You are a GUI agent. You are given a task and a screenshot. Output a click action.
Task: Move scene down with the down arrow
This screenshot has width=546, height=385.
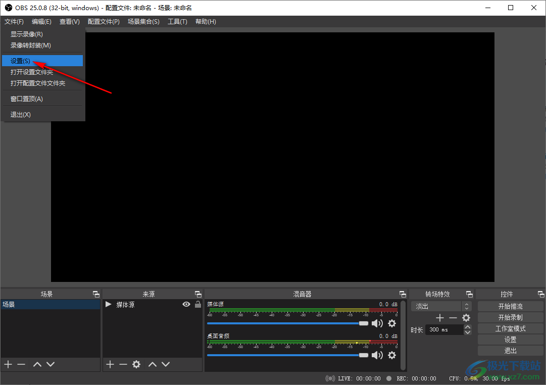(51, 364)
